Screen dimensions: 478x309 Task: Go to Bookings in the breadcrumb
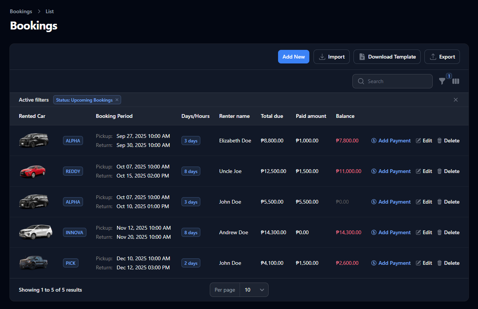point(21,11)
